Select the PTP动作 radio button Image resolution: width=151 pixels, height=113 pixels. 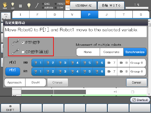23,42
